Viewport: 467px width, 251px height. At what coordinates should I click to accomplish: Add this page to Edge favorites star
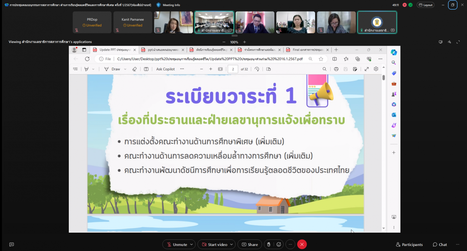pos(321,59)
